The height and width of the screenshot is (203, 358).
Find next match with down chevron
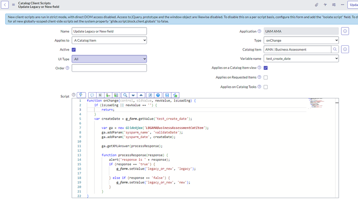coord(133,95)
